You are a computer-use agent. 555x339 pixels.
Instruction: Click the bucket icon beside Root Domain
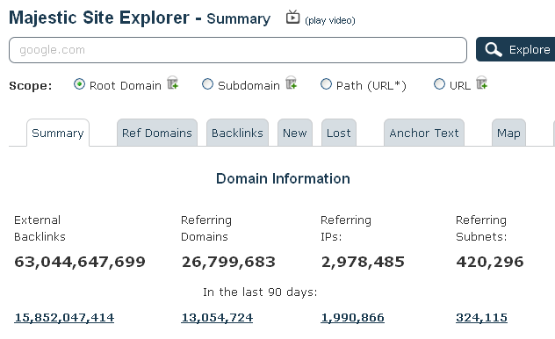coord(173,83)
